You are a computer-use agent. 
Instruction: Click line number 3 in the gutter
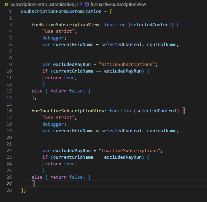point(10,25)
